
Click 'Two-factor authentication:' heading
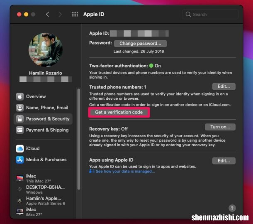[119, 66]
